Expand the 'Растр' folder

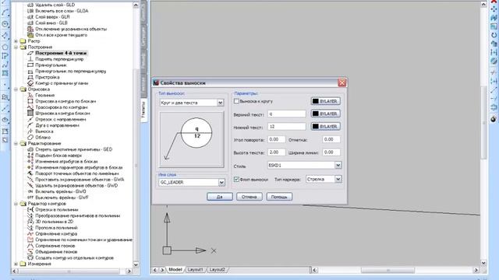point(16,41)
